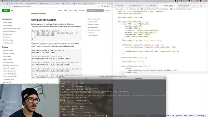
Task: Click UTF-8 encoding in status bar
Action: [168, 116]
